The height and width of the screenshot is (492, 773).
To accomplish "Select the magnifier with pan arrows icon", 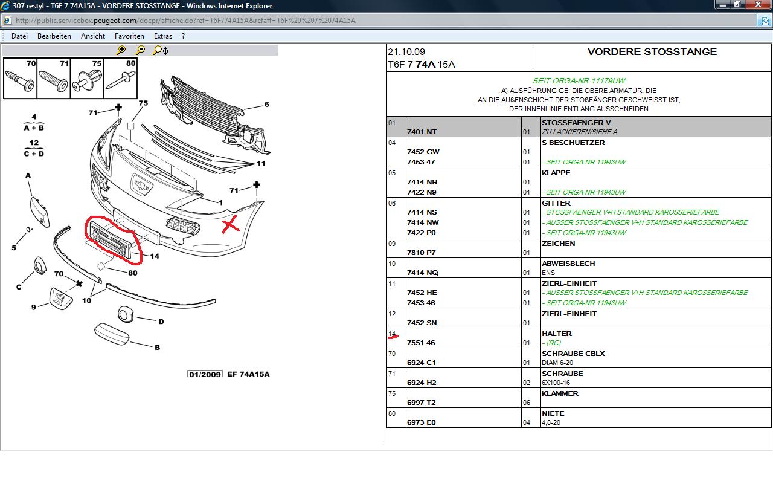I will (x=161, y=50).
